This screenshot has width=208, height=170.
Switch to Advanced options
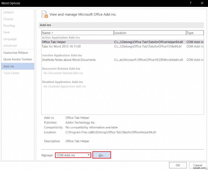tap(10, 45)
